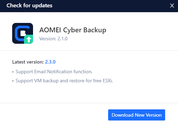Click the AOMEI Cyber Backup product heading
Viewport: 178px width, 125px height.
click(73, 30)
